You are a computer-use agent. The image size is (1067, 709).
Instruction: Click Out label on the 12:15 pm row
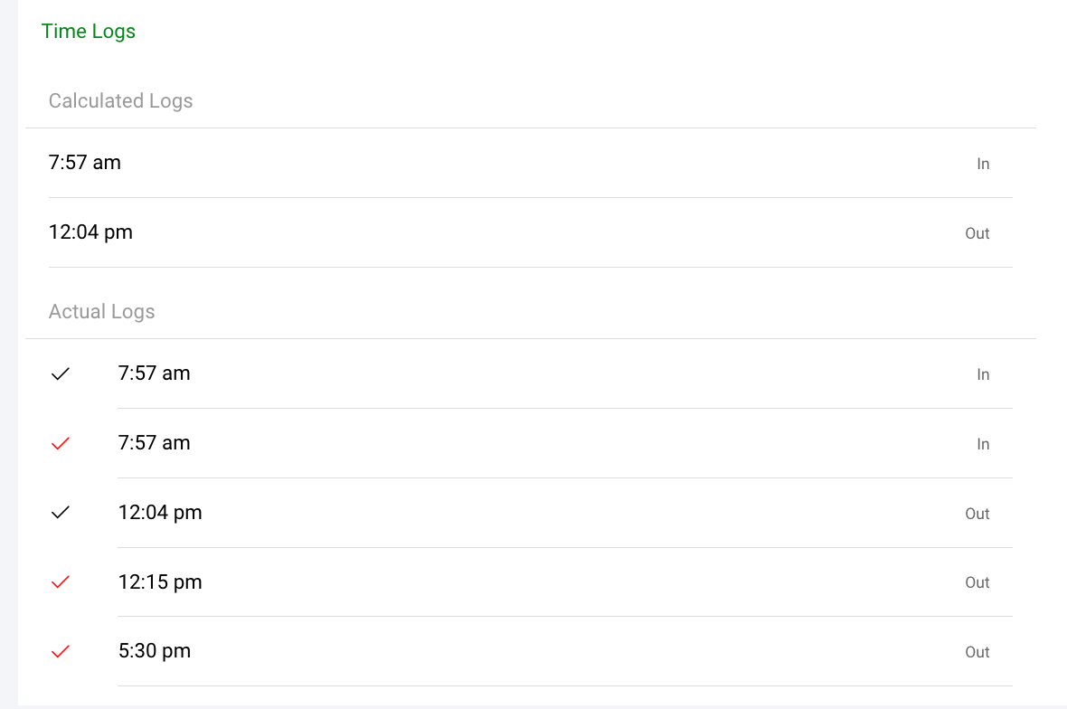point(977,582)
